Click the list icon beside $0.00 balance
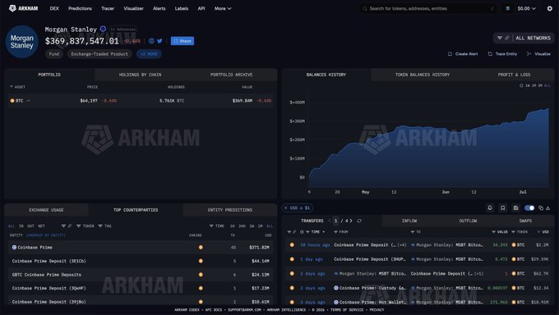Viewport: 559px width, 315px height. coord(508,8)
